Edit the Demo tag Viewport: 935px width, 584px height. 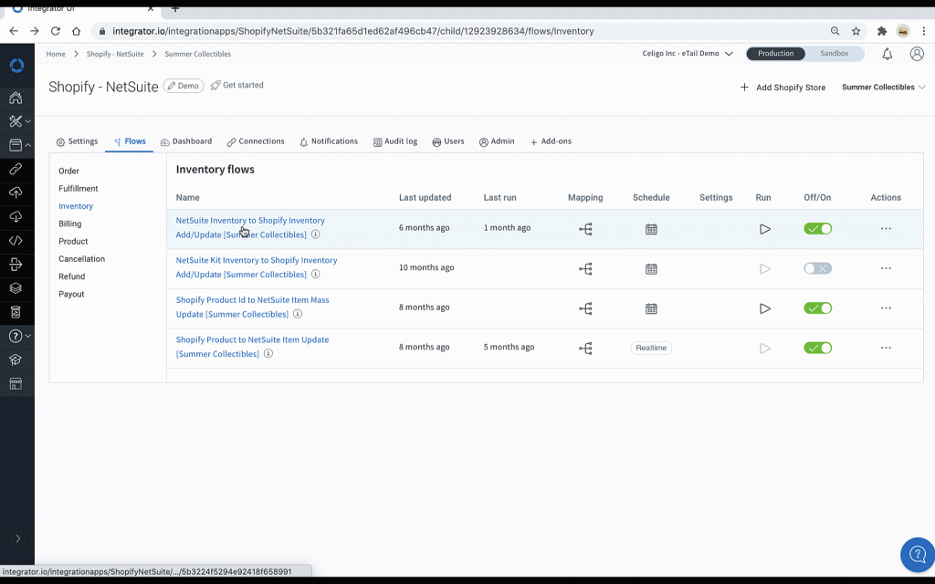tap(184, 86)
